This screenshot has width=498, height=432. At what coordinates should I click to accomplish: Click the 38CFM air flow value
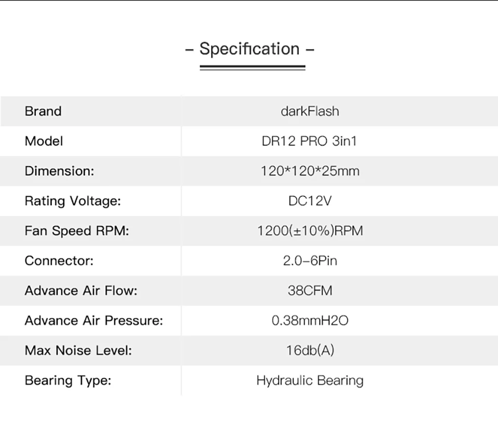tap(310, 291)
